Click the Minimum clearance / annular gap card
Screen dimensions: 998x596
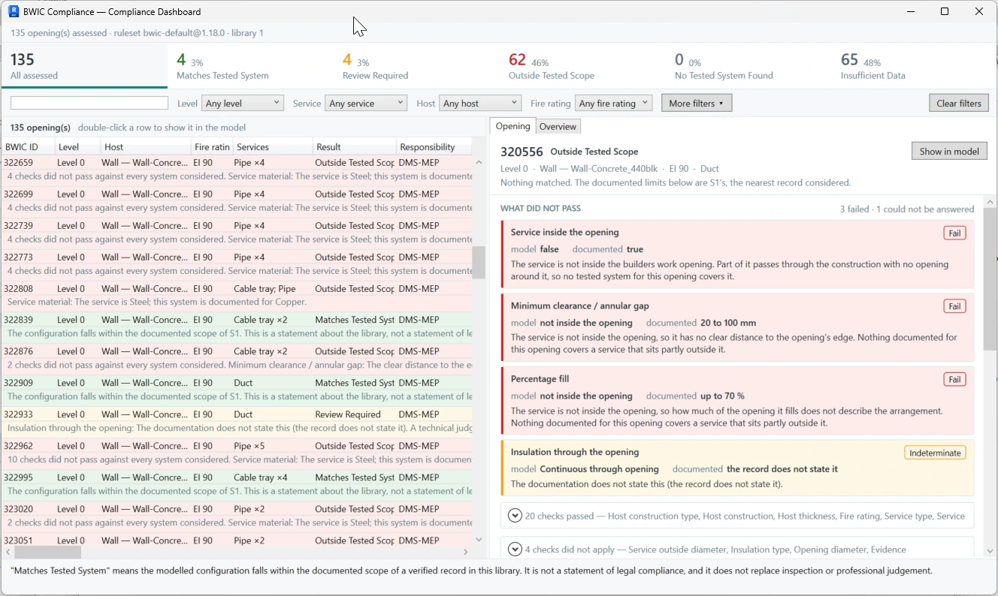coord(737,328)
